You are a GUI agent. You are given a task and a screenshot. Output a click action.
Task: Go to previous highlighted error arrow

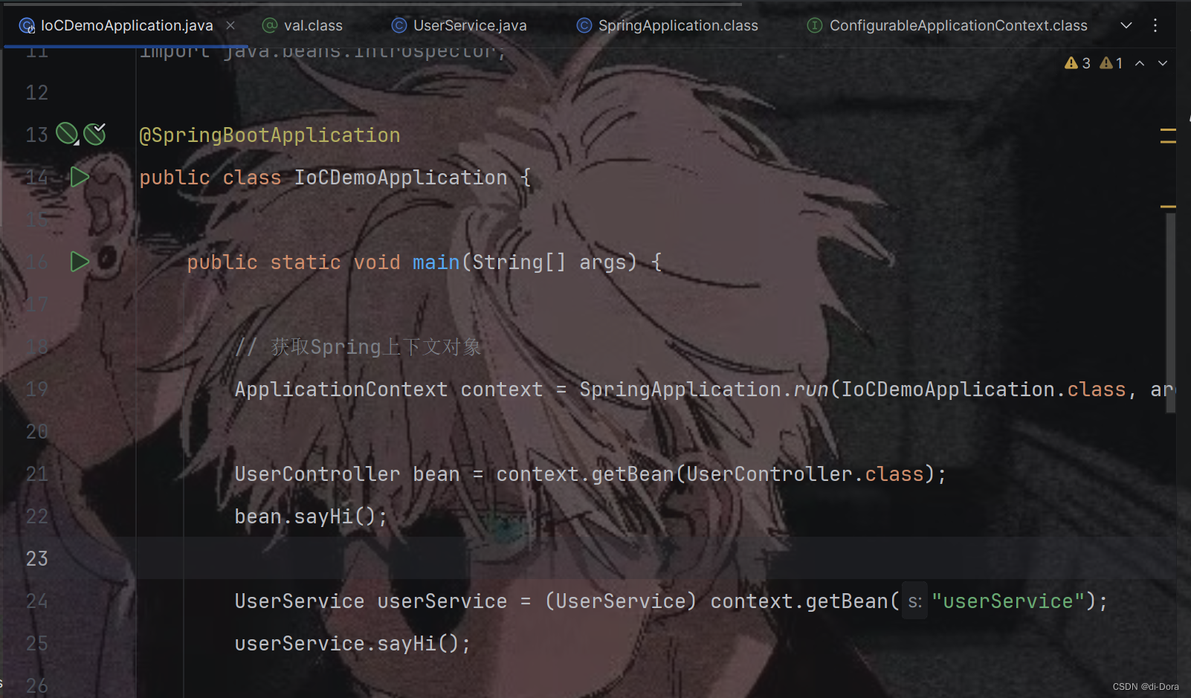coord(1140,63)
